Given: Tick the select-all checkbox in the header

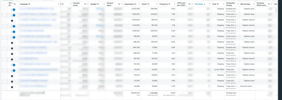Looking at the screenshot, I should click(4, 4).
